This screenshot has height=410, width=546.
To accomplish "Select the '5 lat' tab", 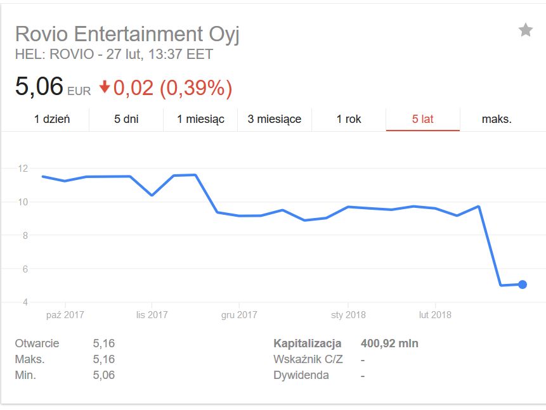I will click(x=423, y=119).
